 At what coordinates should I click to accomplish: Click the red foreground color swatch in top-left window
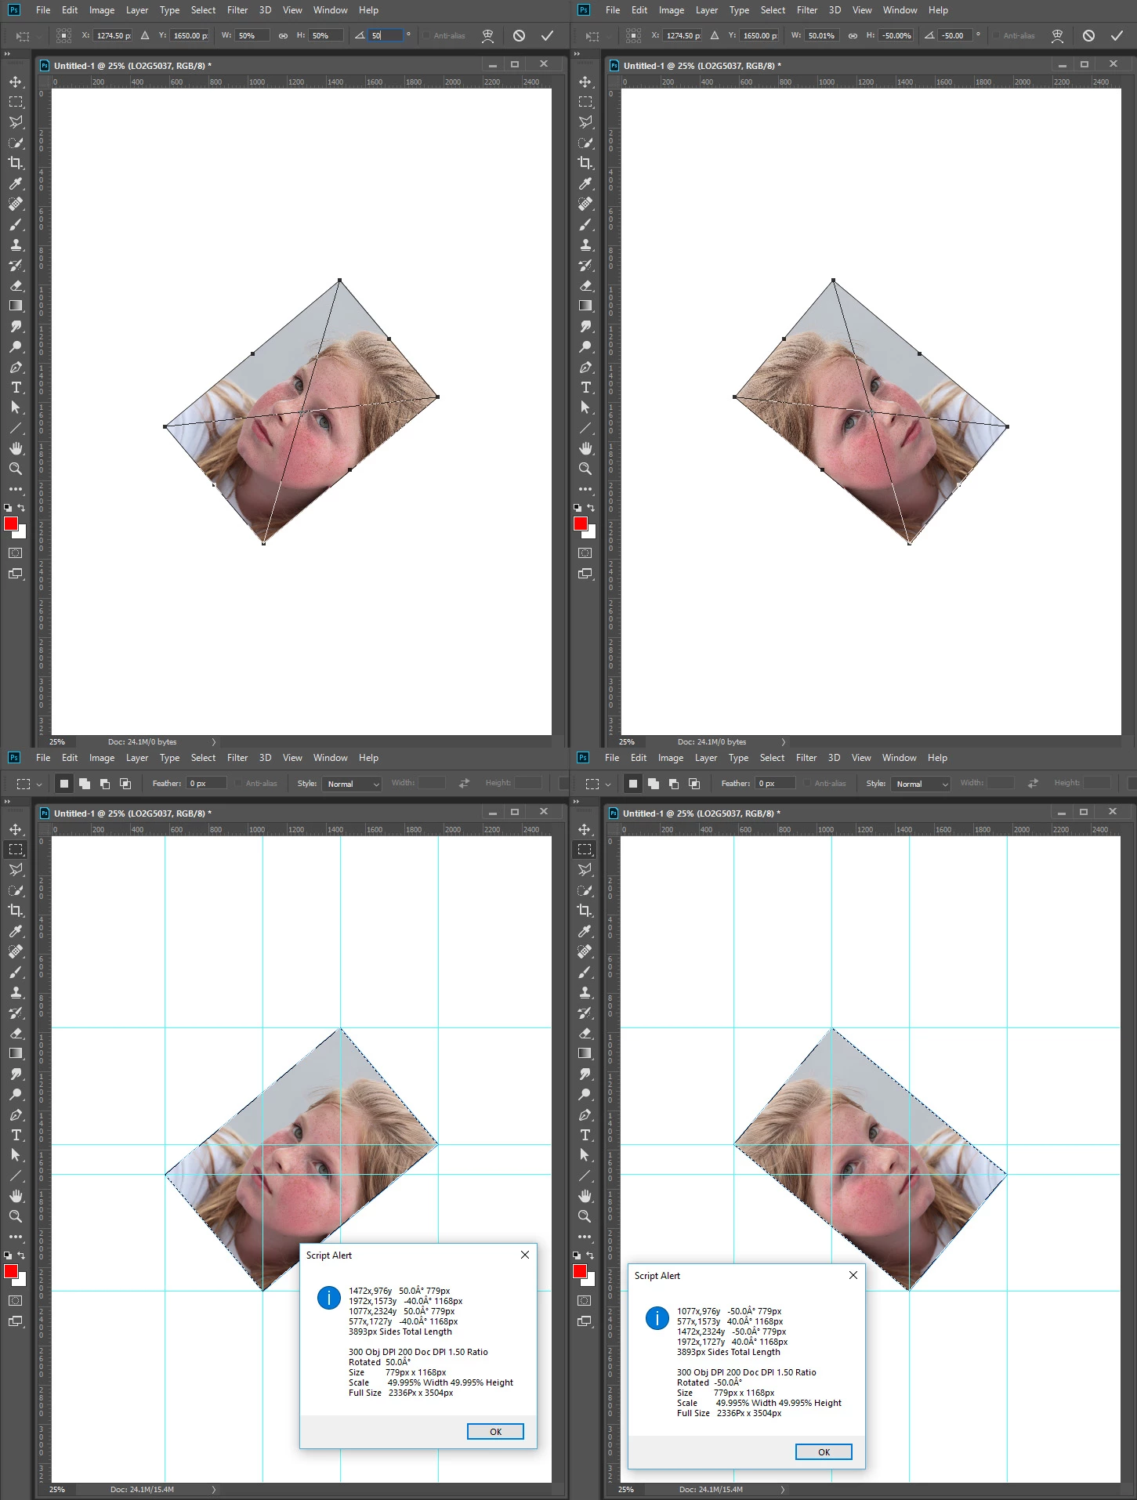pyautogui.click(x=11, y=524)
